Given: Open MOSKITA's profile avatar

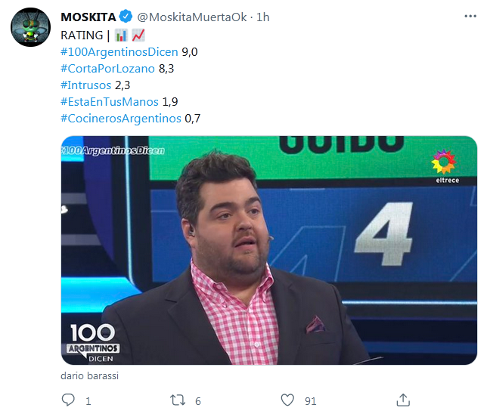Looking at the screenshot, I should 30,27.
